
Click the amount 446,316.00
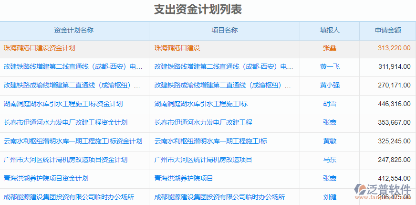(394, 104)
